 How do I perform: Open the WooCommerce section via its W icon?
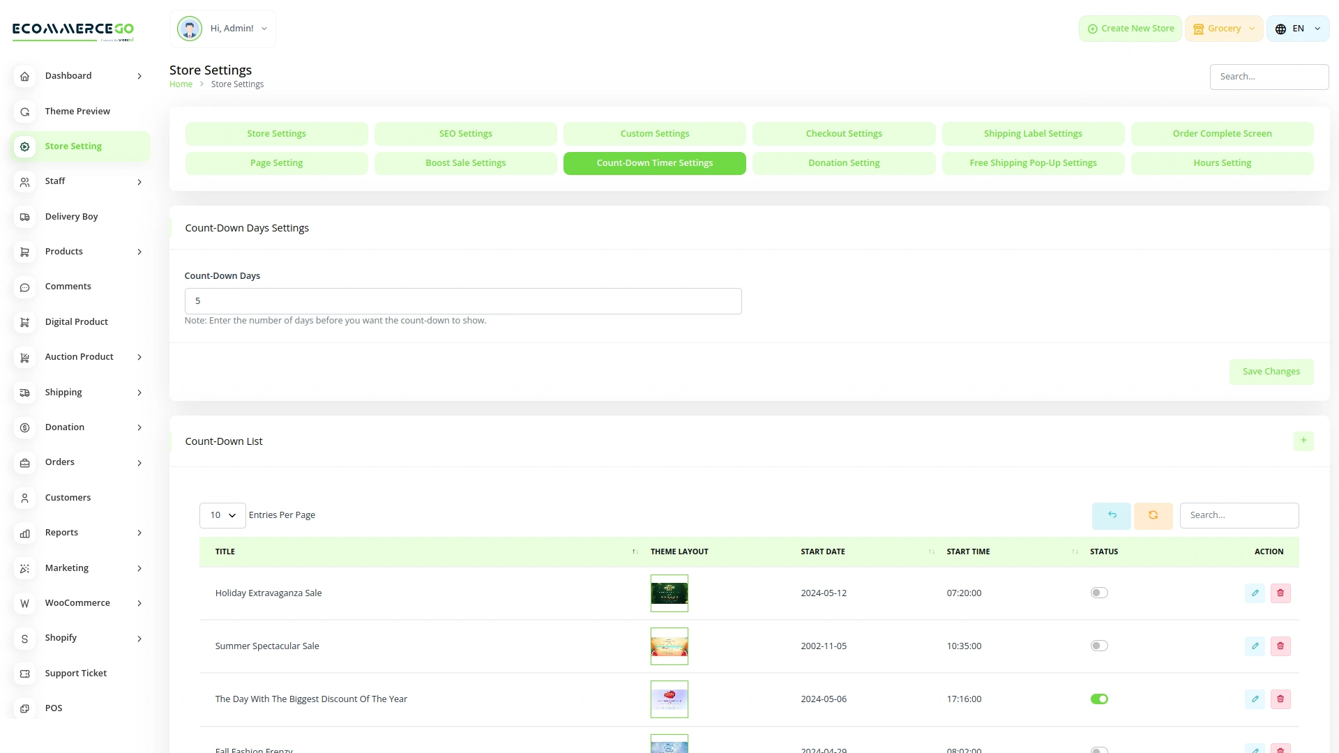tap(24, 603)
